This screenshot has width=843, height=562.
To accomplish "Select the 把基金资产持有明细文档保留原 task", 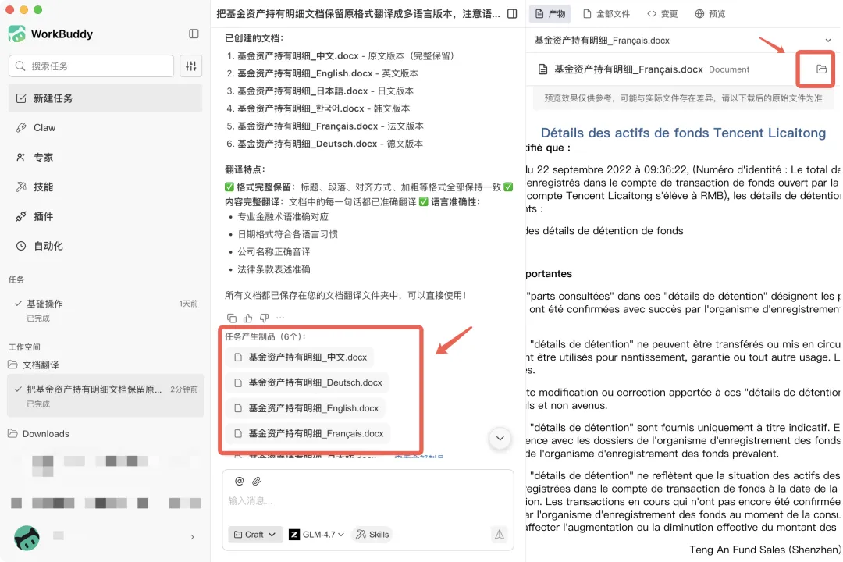I will 105,396.
